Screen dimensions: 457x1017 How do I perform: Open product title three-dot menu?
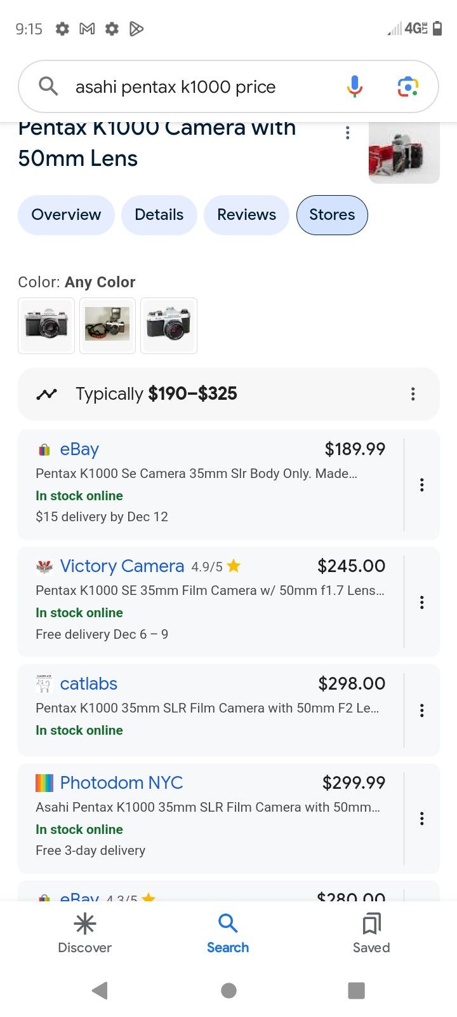tap(347, 132)
